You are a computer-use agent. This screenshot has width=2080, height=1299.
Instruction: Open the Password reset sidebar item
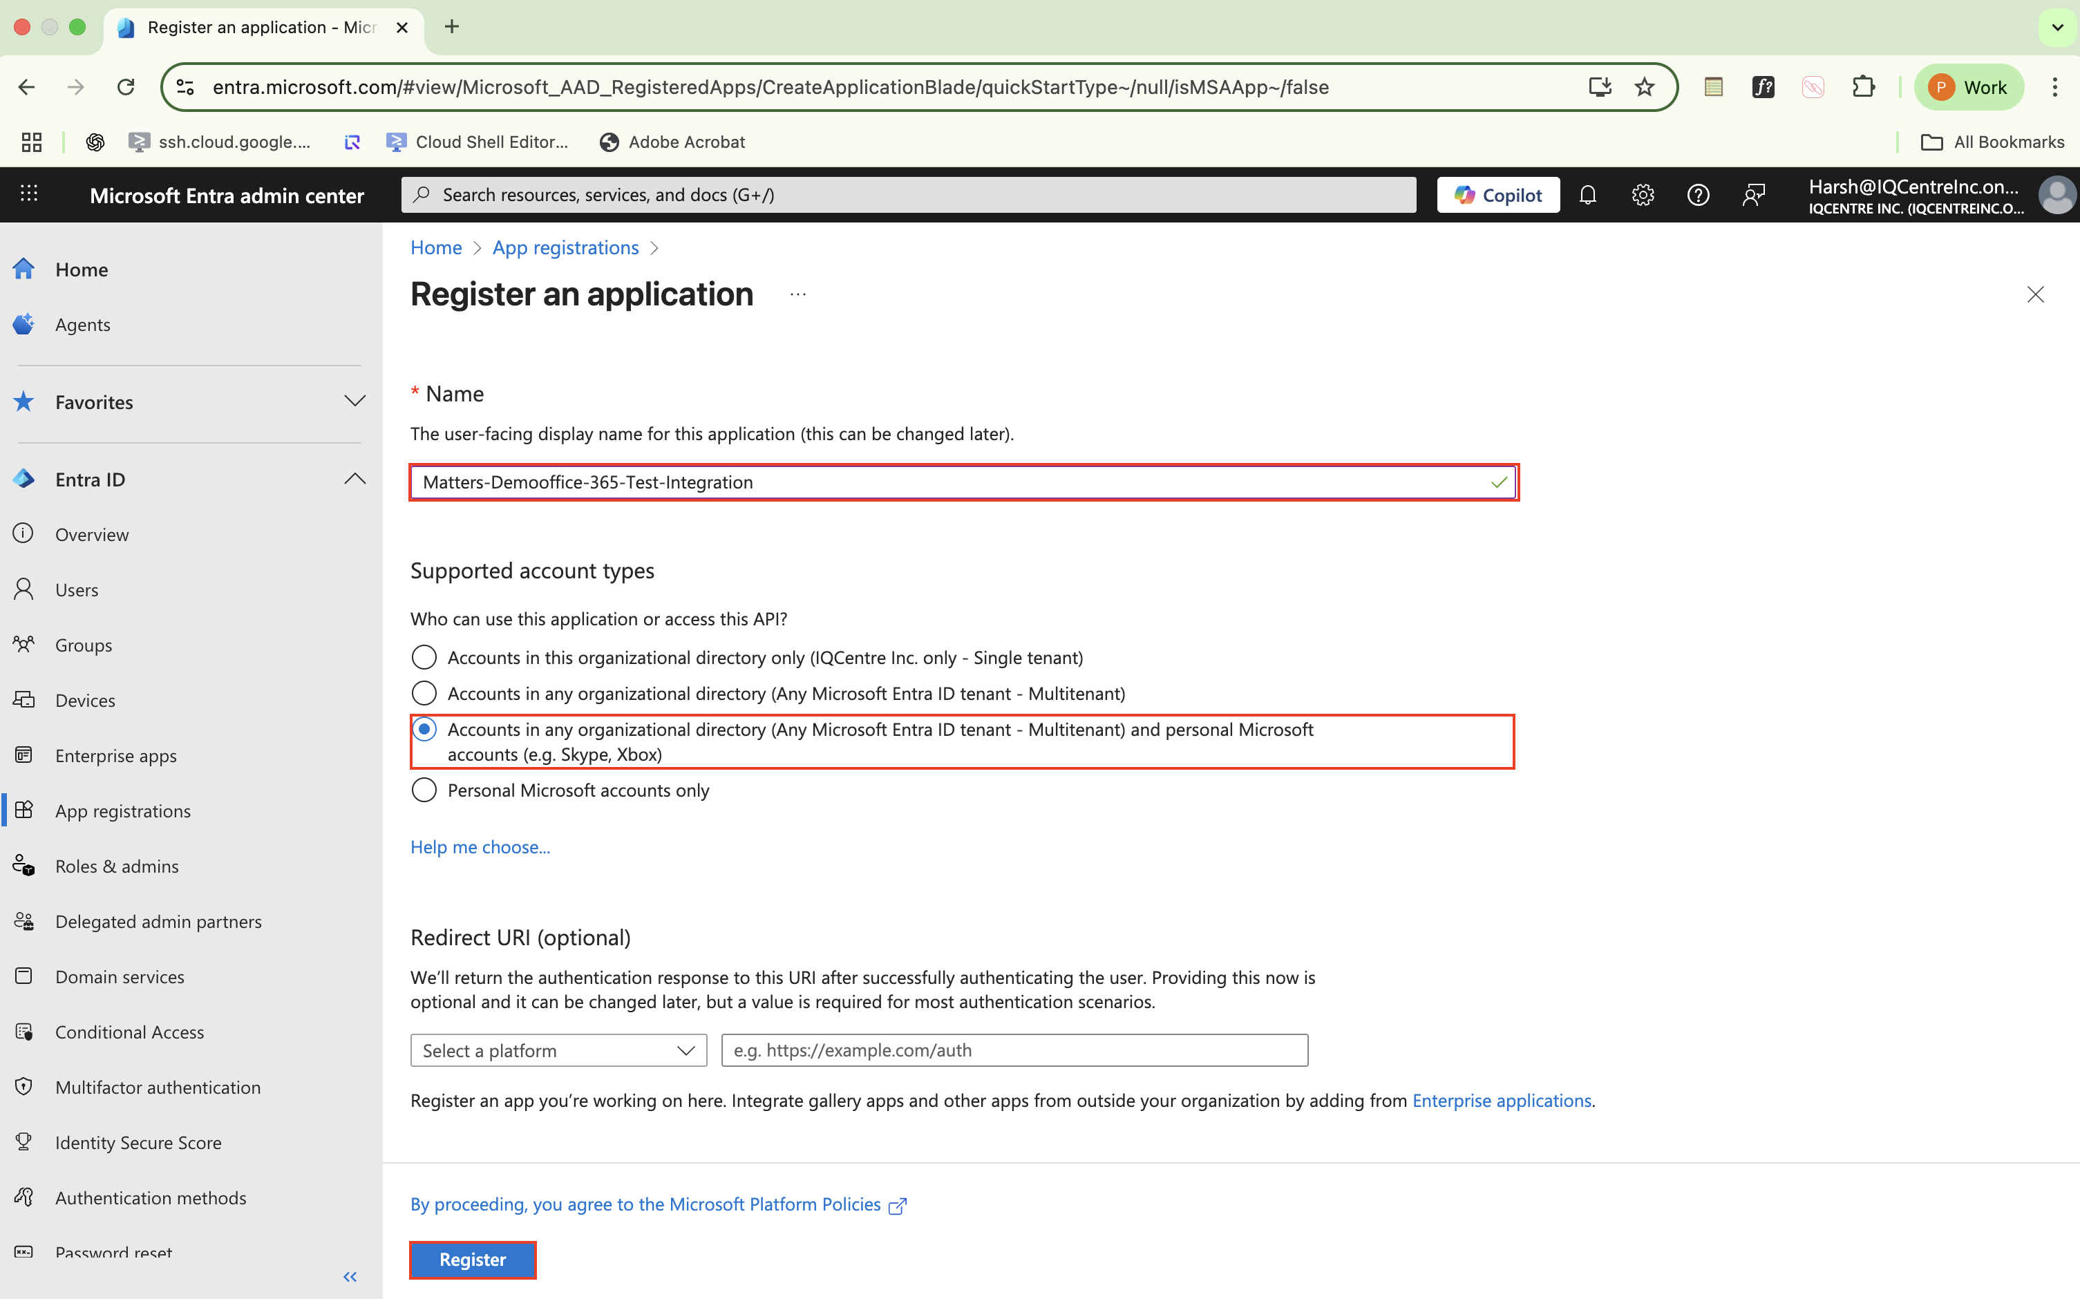click(x=113, y=1253)
